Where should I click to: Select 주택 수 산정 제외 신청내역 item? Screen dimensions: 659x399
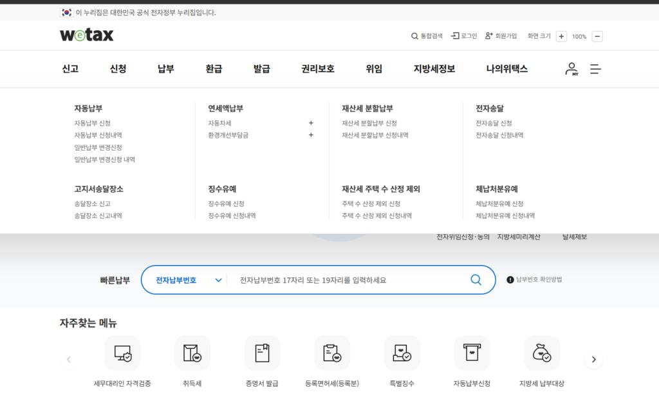[376, 216]
